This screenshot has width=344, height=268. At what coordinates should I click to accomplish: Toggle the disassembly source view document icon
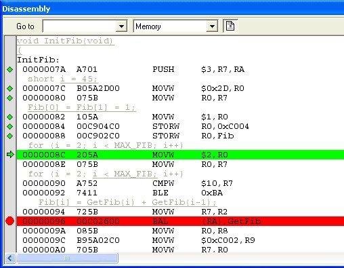point(230,26)
